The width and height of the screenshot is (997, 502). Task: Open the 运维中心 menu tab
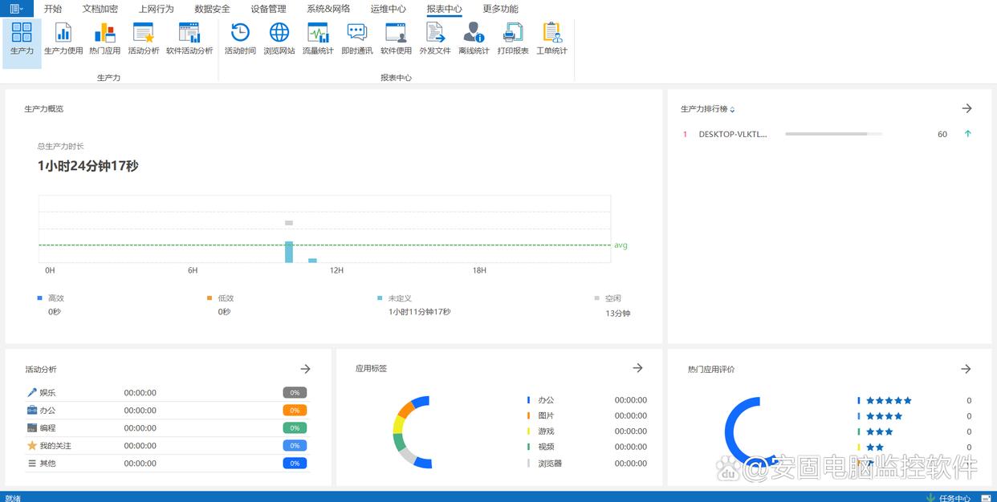[388, 9]
